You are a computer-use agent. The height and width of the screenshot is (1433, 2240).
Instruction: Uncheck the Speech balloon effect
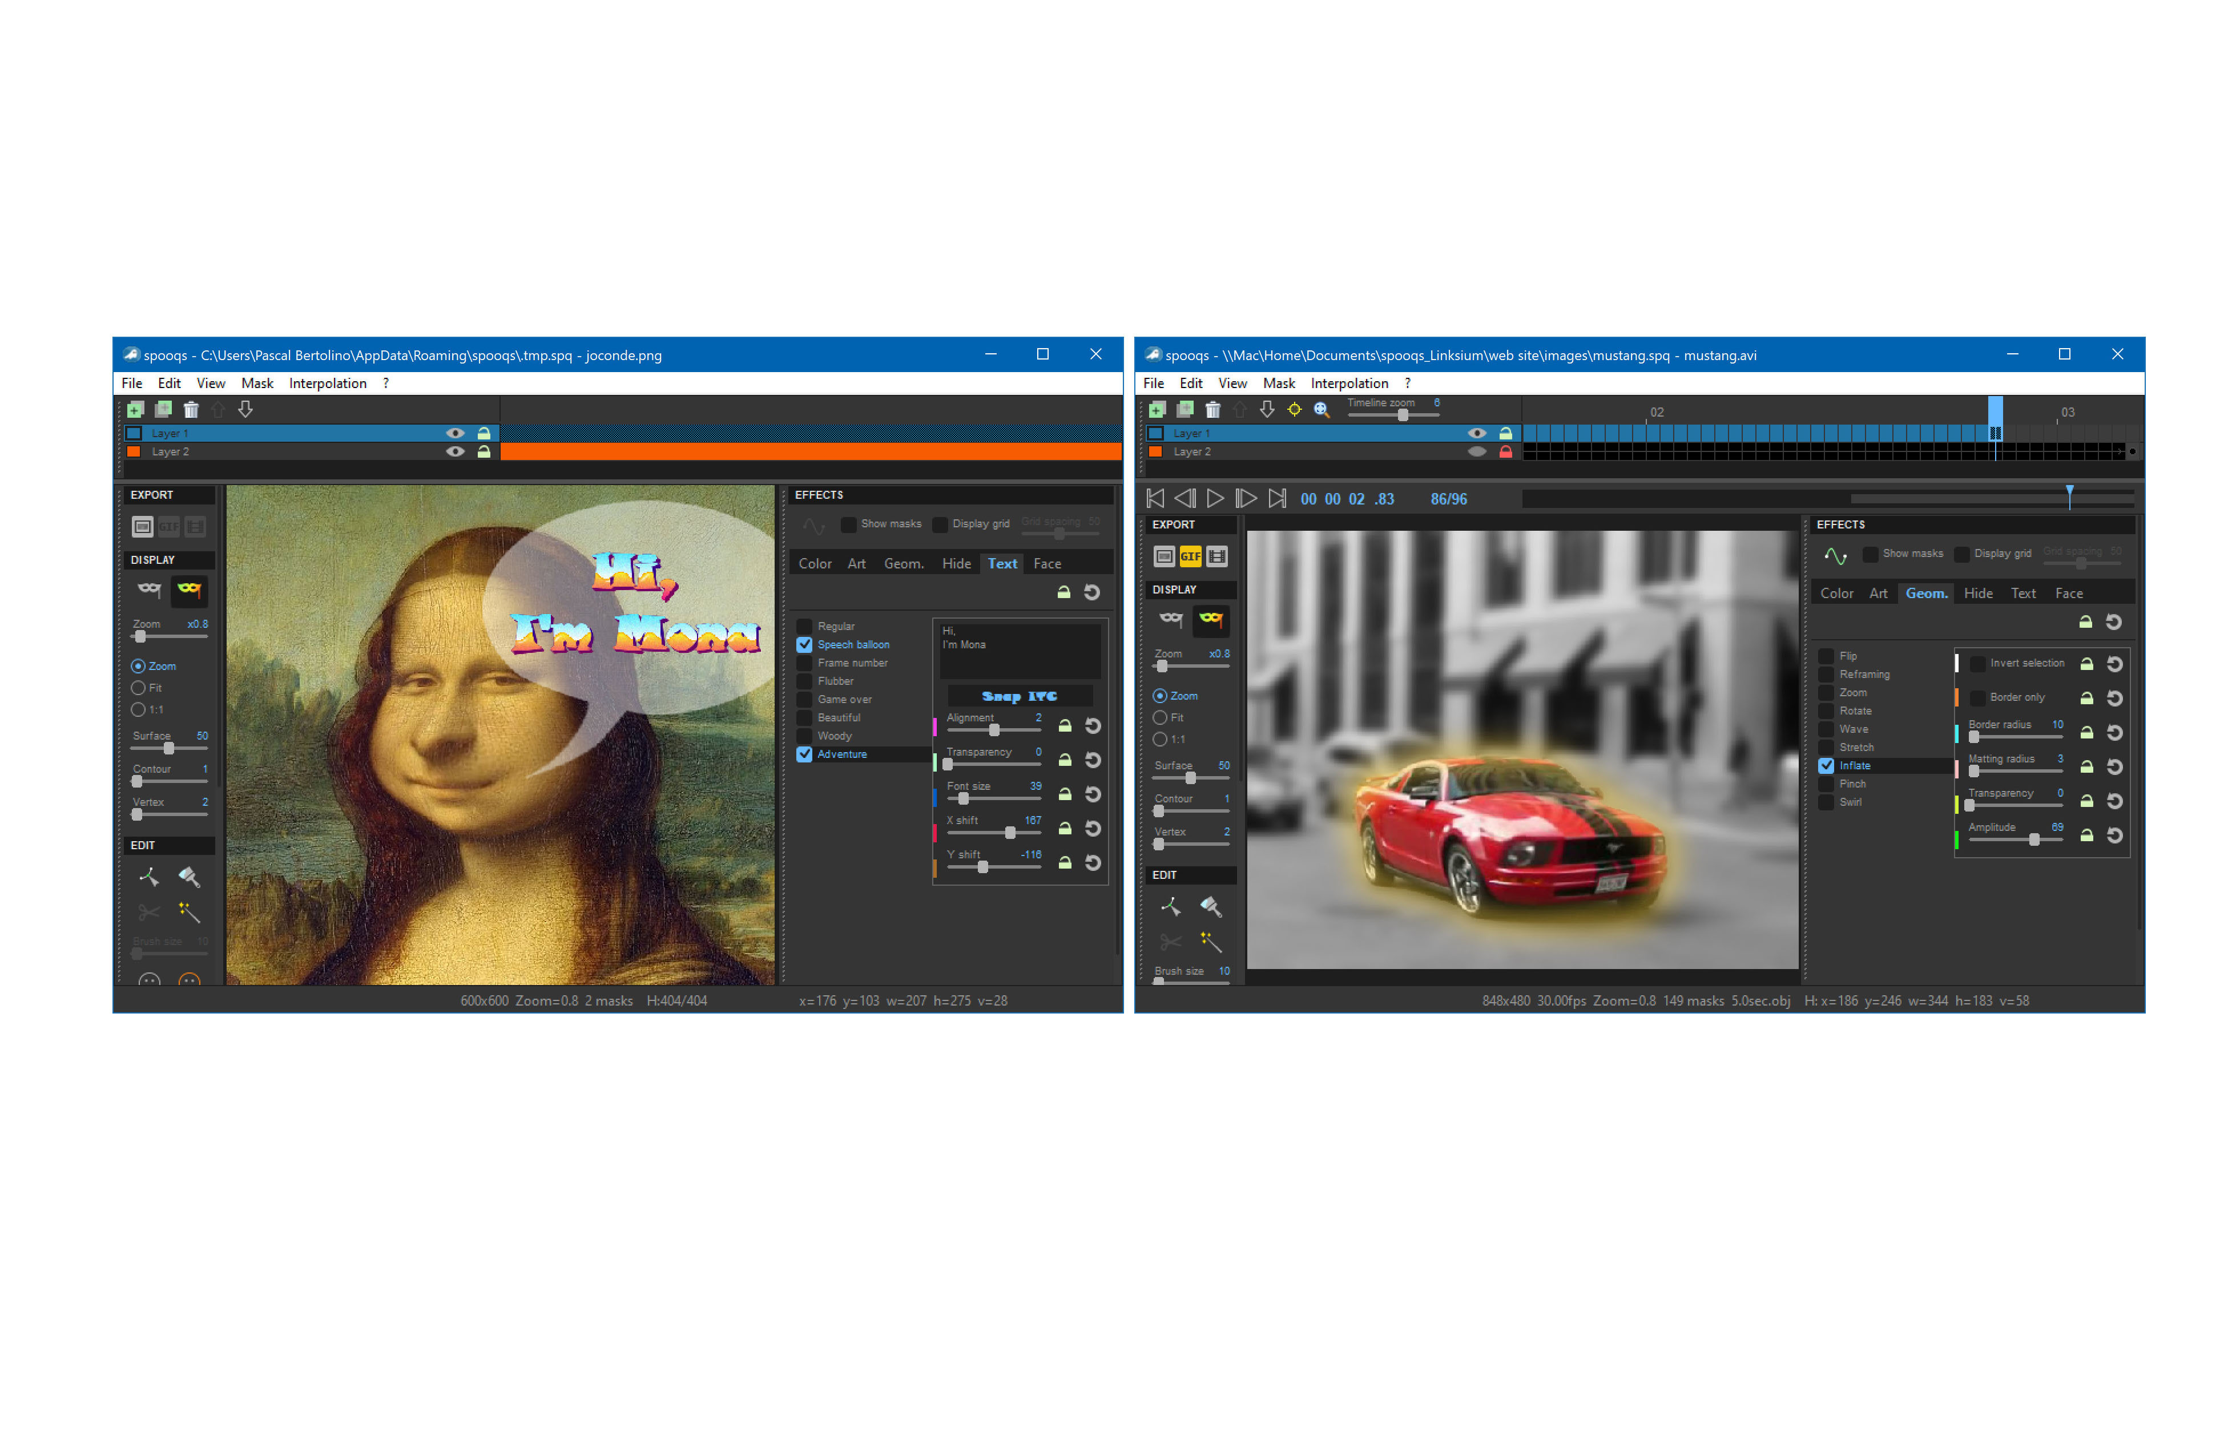[x=805, y=644]
